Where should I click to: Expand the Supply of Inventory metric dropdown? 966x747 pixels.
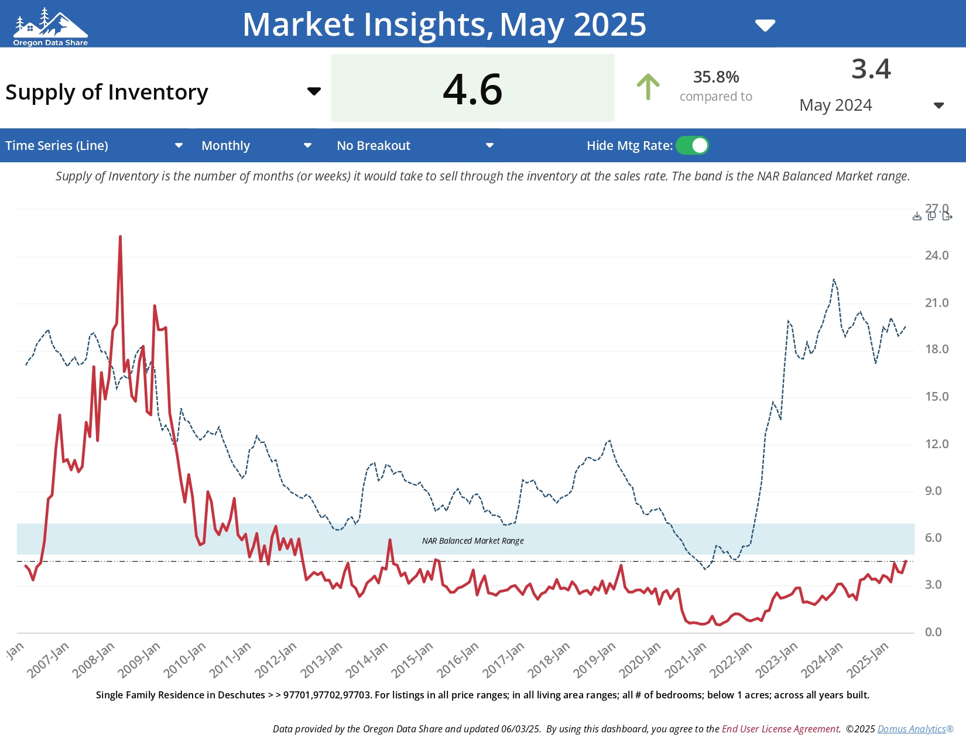click(314, 91)
